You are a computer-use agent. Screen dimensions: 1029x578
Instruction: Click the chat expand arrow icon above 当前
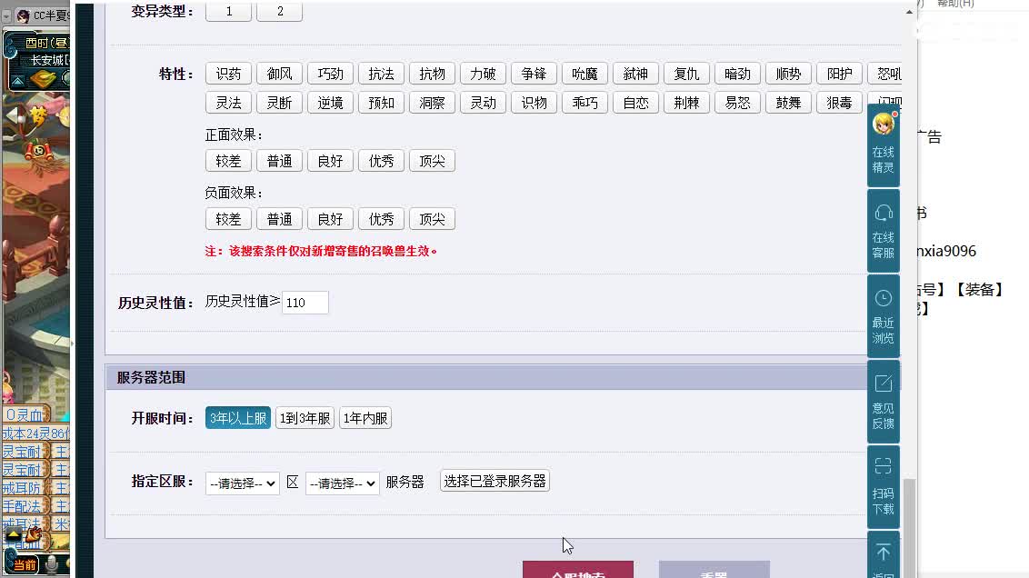click(x=13, y=535)
